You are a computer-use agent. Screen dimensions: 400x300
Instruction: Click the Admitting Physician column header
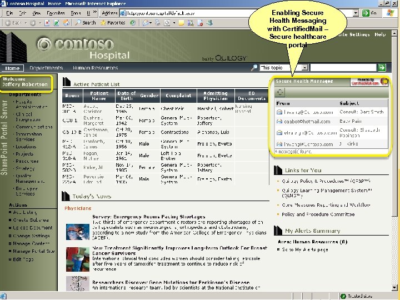pyautogui.click(x=216, y=96)
